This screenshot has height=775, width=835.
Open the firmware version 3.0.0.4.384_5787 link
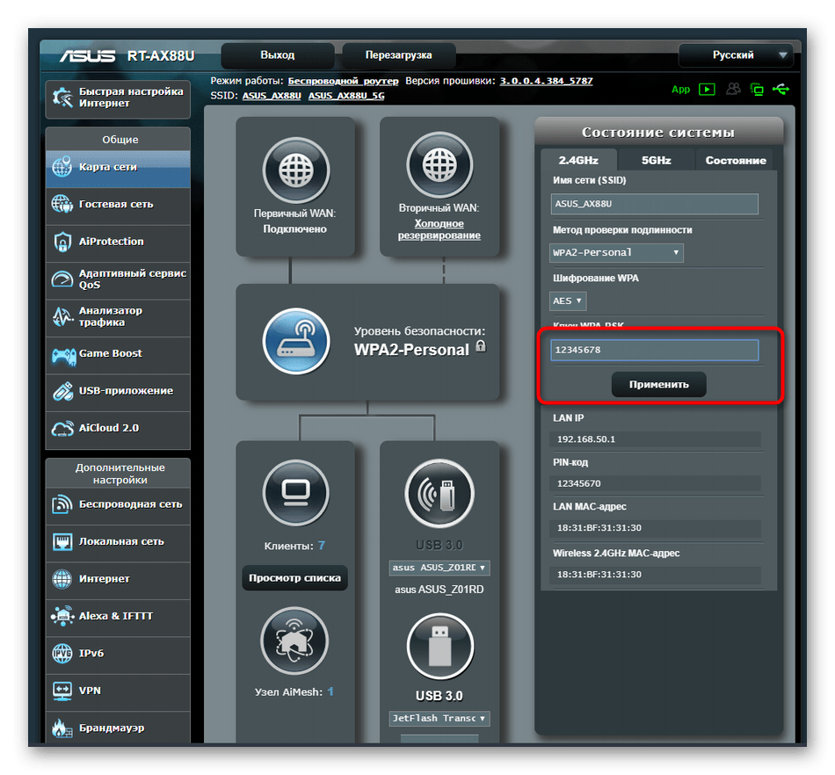tap(546, 81)
